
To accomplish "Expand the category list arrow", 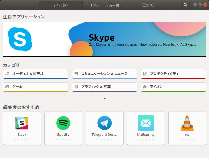I will point(105,98).
